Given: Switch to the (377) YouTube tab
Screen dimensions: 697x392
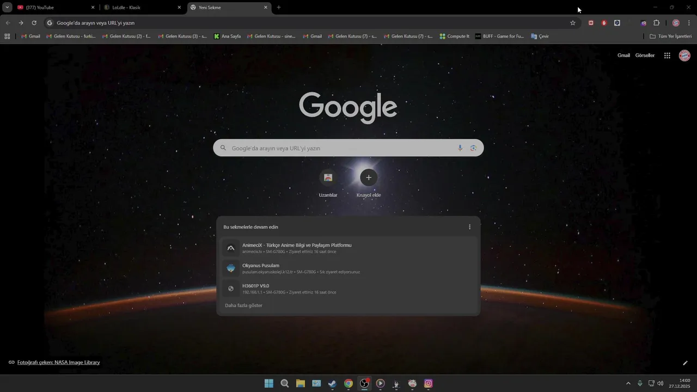Looking at the screenshot, I should coord(56,8).
